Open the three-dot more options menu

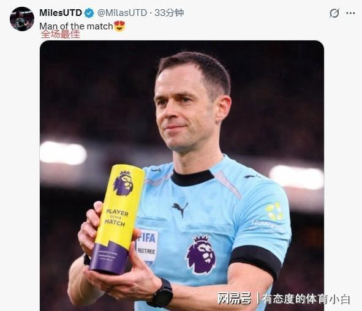pyautogui.click(x=350, y=13)
